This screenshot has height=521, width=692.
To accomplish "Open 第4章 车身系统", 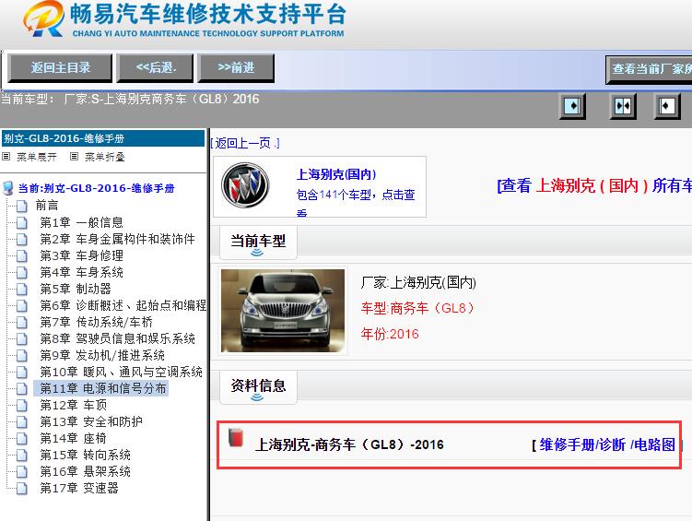I will pos(82,272).
